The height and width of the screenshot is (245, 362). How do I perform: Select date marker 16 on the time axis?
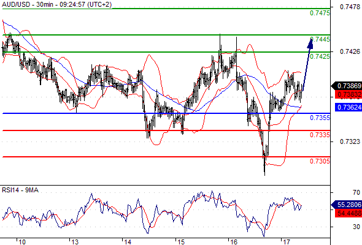[234, 242]
